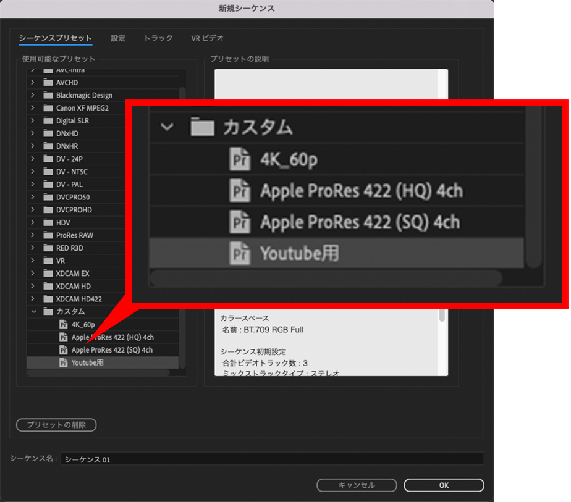Select the Apple ProRes 422 (HQ) 4ch name
Viewport: 571px width, 502px height.
112,337
